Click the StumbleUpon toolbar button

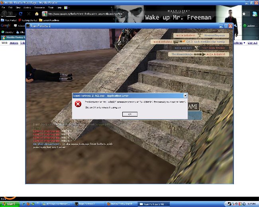click(7, 32)
